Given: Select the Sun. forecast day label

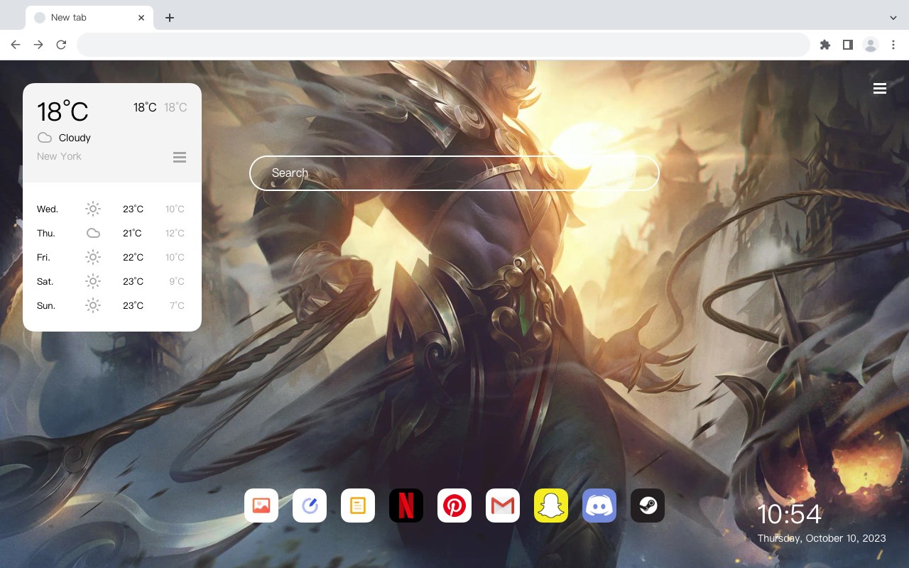Looking at the screenshot, I should [x=46, y=305].
